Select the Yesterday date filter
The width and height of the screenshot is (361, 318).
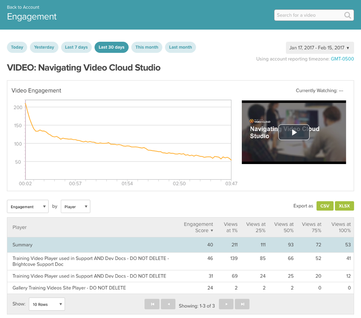(44, 47)
